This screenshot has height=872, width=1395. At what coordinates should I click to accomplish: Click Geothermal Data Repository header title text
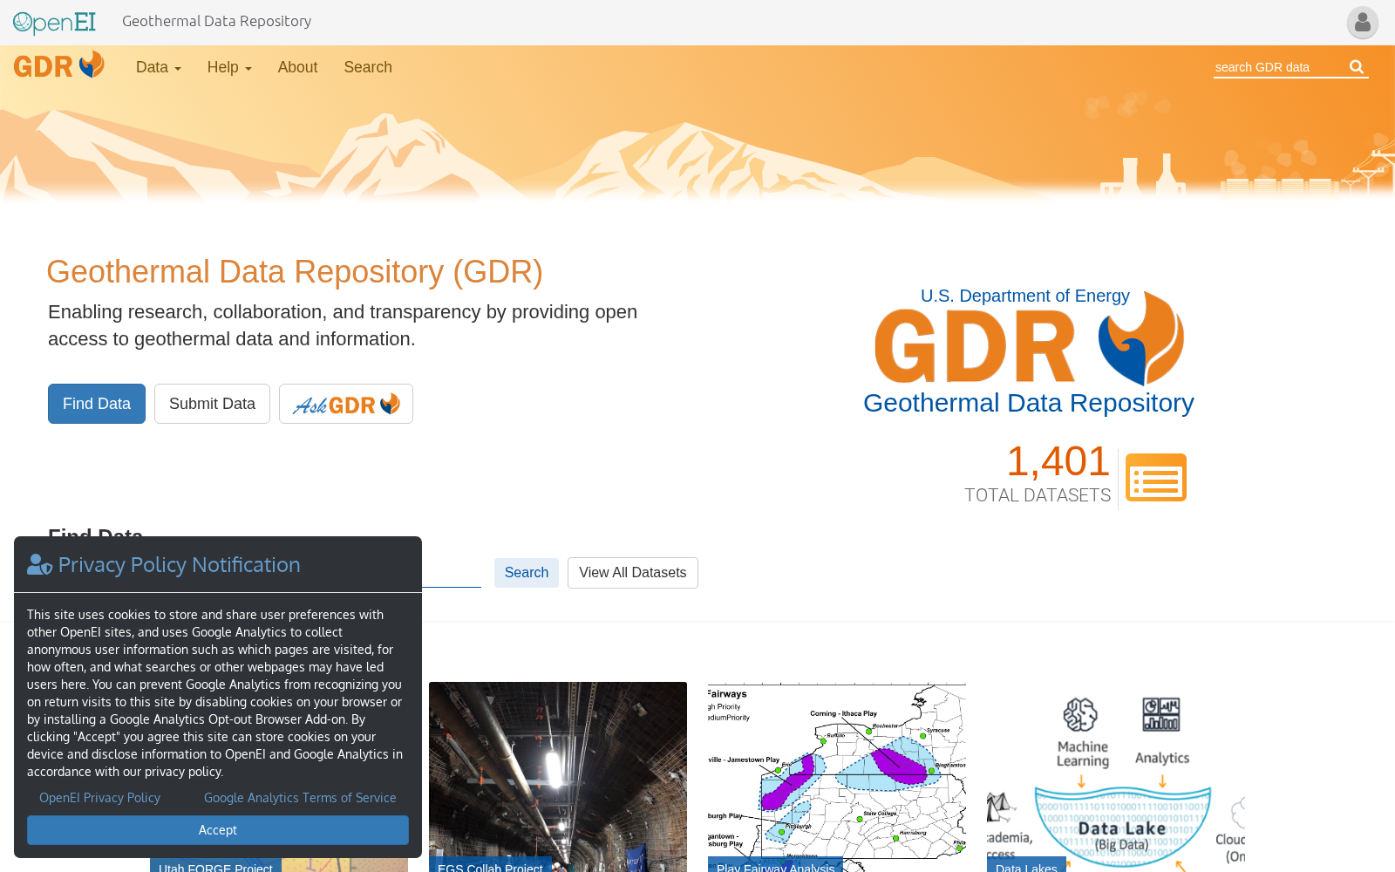[216, 21]
